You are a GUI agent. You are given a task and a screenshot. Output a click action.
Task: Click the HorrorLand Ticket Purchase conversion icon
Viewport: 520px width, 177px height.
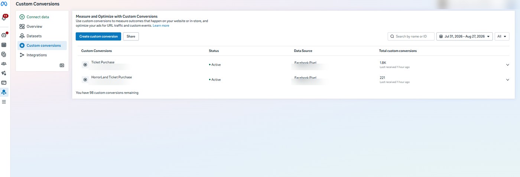85,79
